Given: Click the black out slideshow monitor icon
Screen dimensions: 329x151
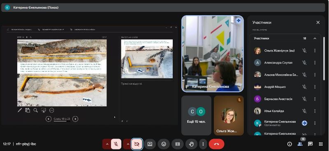Looking at the screenshot, I should click(44, 110).
